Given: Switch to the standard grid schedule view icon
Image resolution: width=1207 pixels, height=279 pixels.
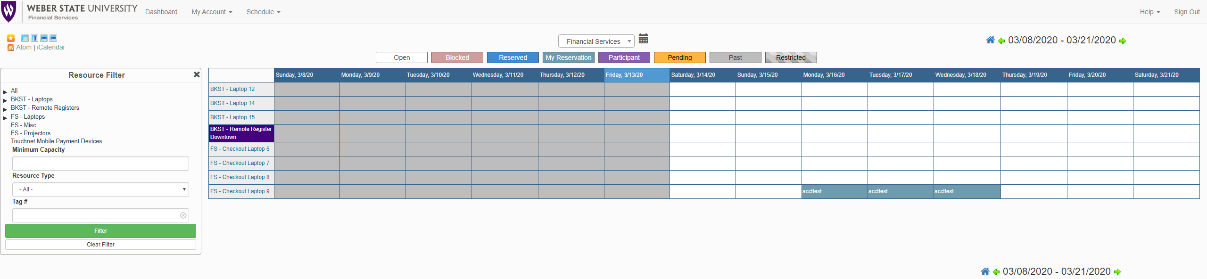Looking at the screenshot, I should [25, 38].
